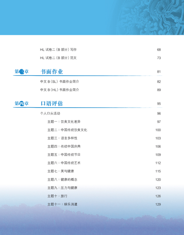The height and width of the screenshot is (235, 184).
Task: Open 中文 B（SL）书面作业简介
Action: [x=60, y=82]
